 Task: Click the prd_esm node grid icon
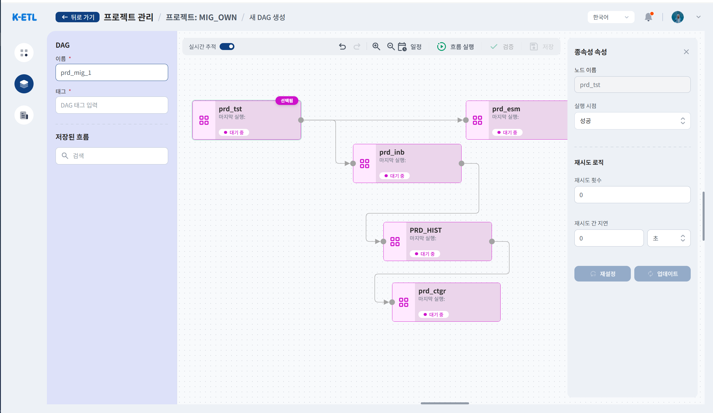coord(477,120)
